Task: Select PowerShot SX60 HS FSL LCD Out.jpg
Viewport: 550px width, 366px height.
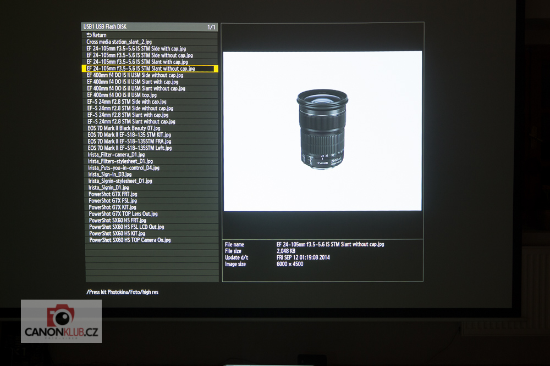Action: click(x=127, y=227)
